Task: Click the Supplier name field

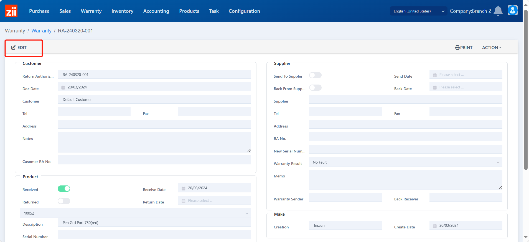Action: coord(406,100)
